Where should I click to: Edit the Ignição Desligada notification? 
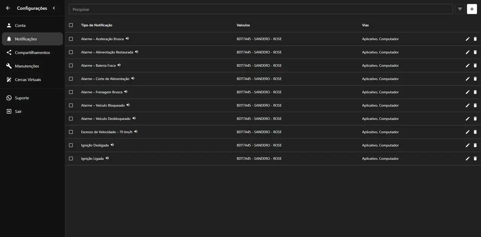pos(467,145)
